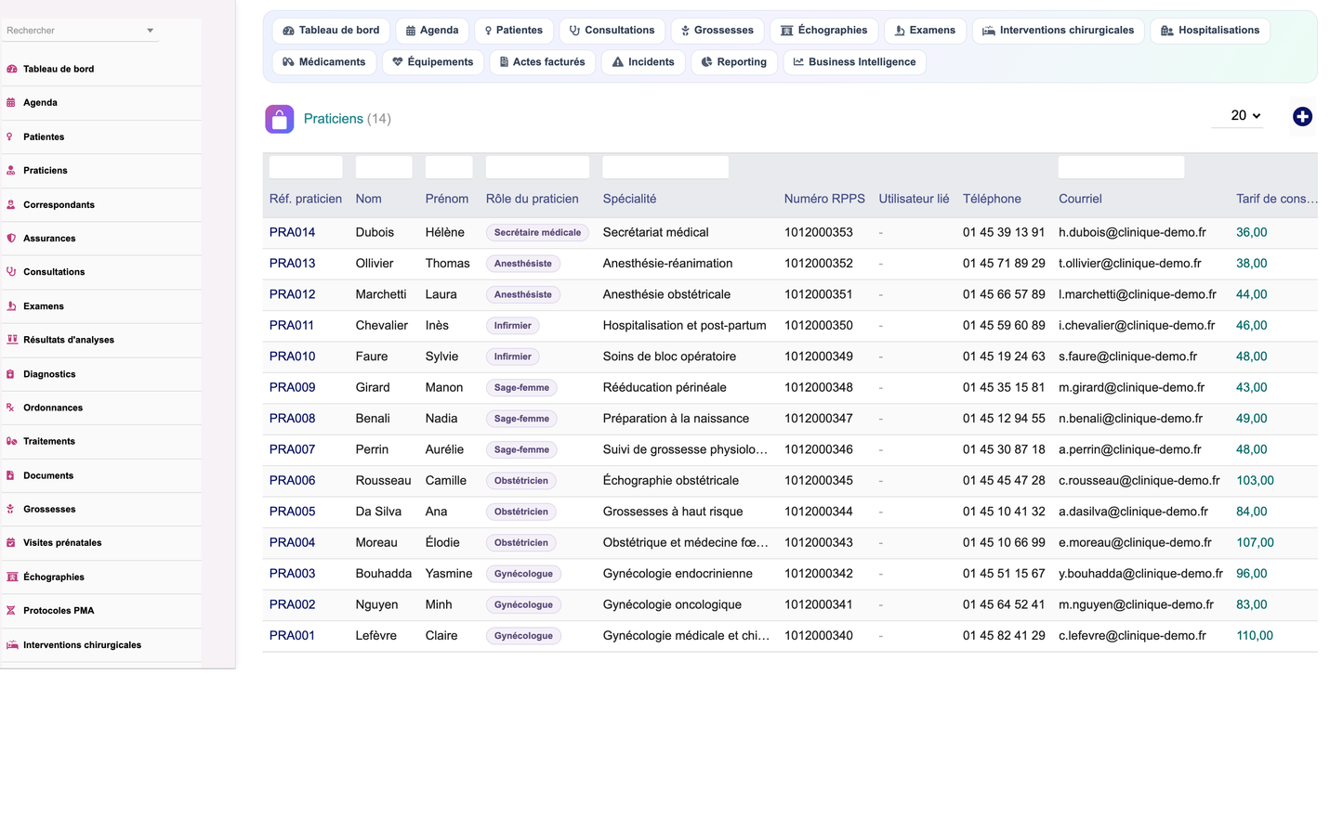Click the Ordonnances icon in sidebar
This screenshot has height=830, width=1343.
tap(11, 408)
